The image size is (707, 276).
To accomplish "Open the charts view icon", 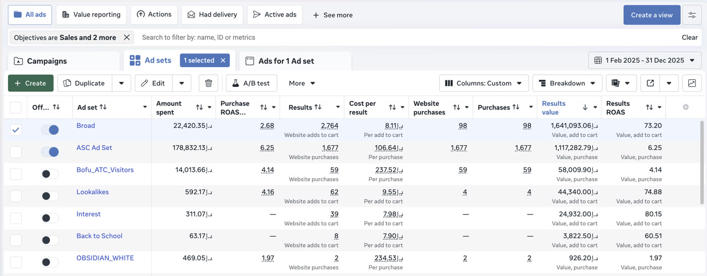I will [x=692, y=83].
